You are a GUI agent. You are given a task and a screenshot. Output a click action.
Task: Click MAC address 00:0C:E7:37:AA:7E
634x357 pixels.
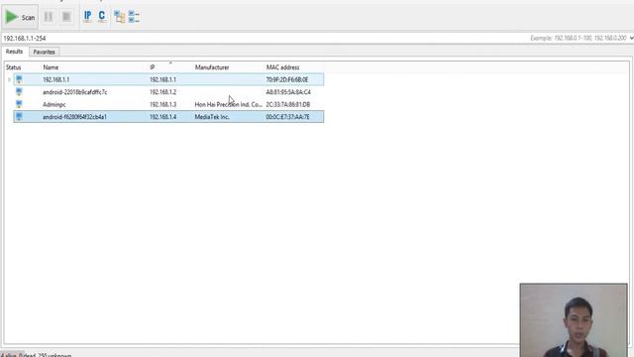click(x=287, y=117)
